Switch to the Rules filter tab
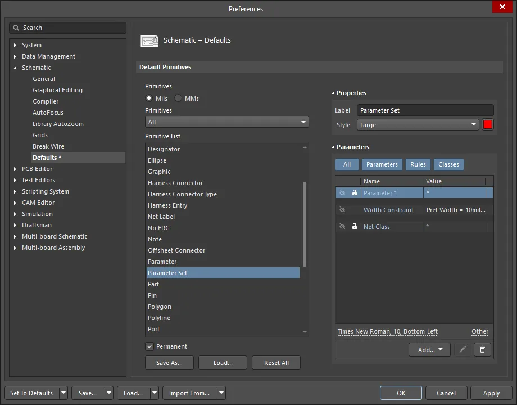Screen dimensions: 517x405 418,165
